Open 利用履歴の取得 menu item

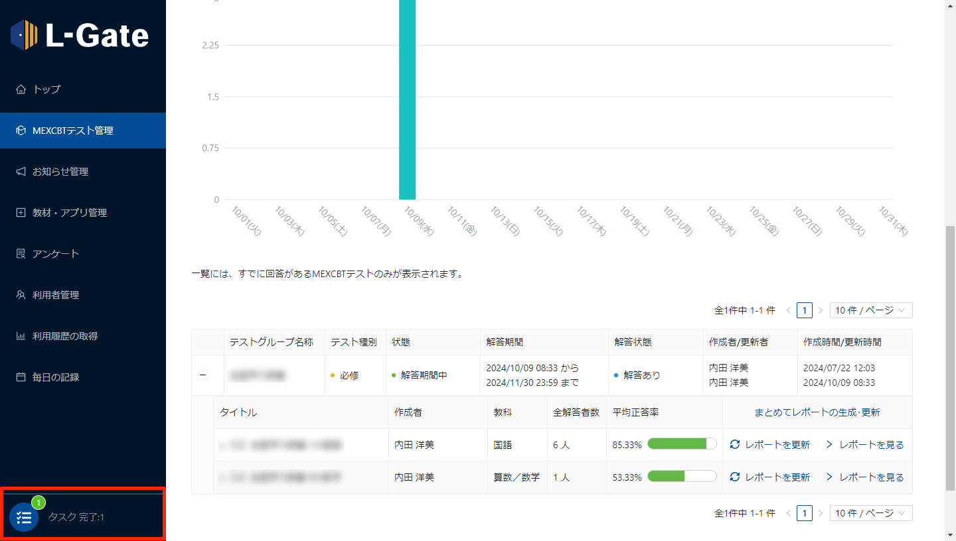coord(65,336)
